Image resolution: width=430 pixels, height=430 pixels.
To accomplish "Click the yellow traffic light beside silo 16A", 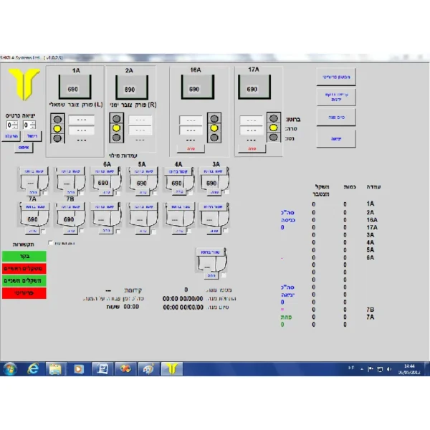I will 213,128.
